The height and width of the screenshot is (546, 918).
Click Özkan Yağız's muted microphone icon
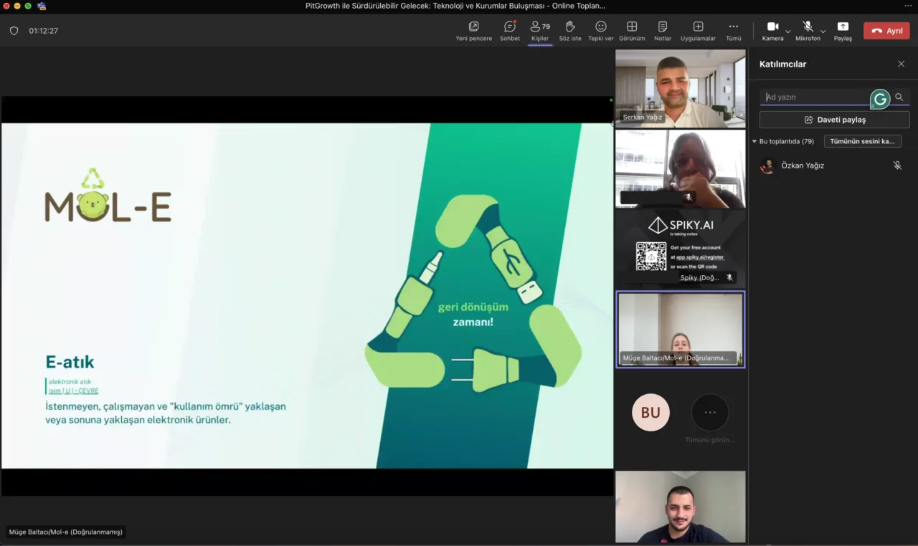click(x=897, y=166)
